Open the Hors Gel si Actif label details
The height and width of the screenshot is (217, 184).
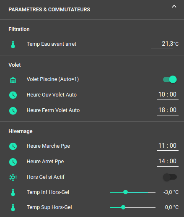(x=46, y=177)
